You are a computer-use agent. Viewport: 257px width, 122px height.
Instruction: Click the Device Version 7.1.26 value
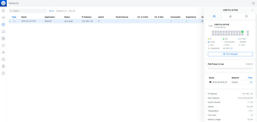(250, 102)
